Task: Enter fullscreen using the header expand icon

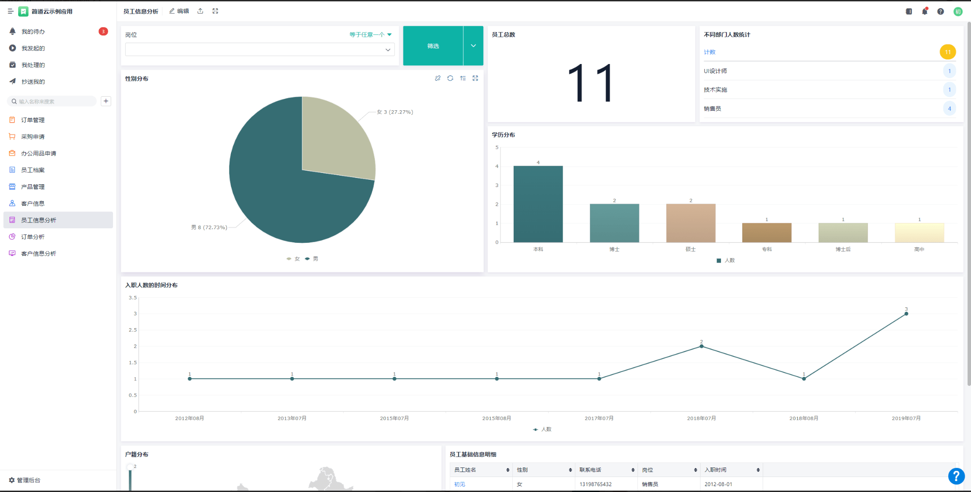Action: tap(216, 11)
